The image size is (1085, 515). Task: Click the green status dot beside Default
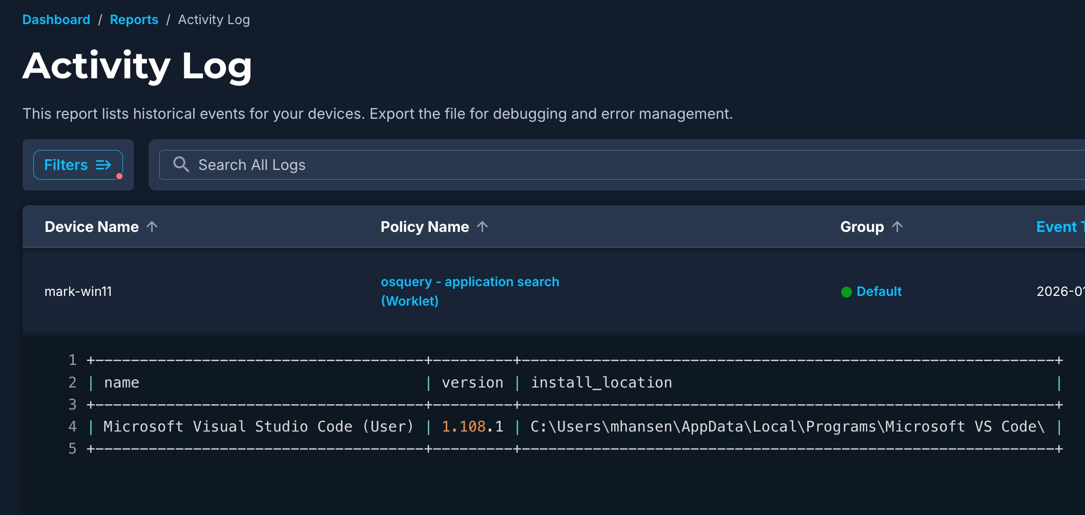pyautogui.click(x=846, y=292)
